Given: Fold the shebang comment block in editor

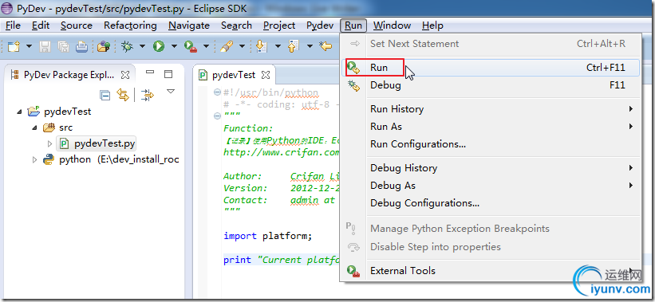Looking at the screenshot, I should (217, 92).
